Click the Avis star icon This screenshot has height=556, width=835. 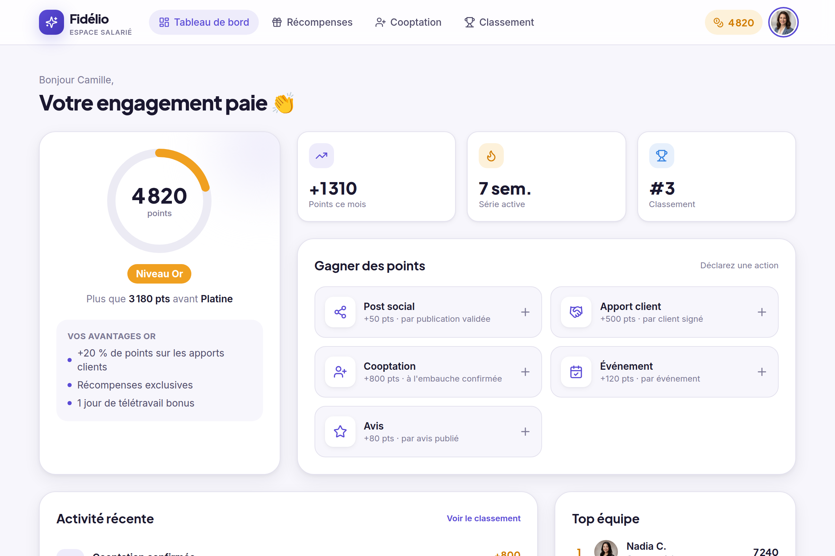[x=340, y=432]
